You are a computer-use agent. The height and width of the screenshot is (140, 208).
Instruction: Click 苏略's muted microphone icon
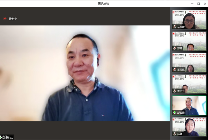(x=175, y=48)
